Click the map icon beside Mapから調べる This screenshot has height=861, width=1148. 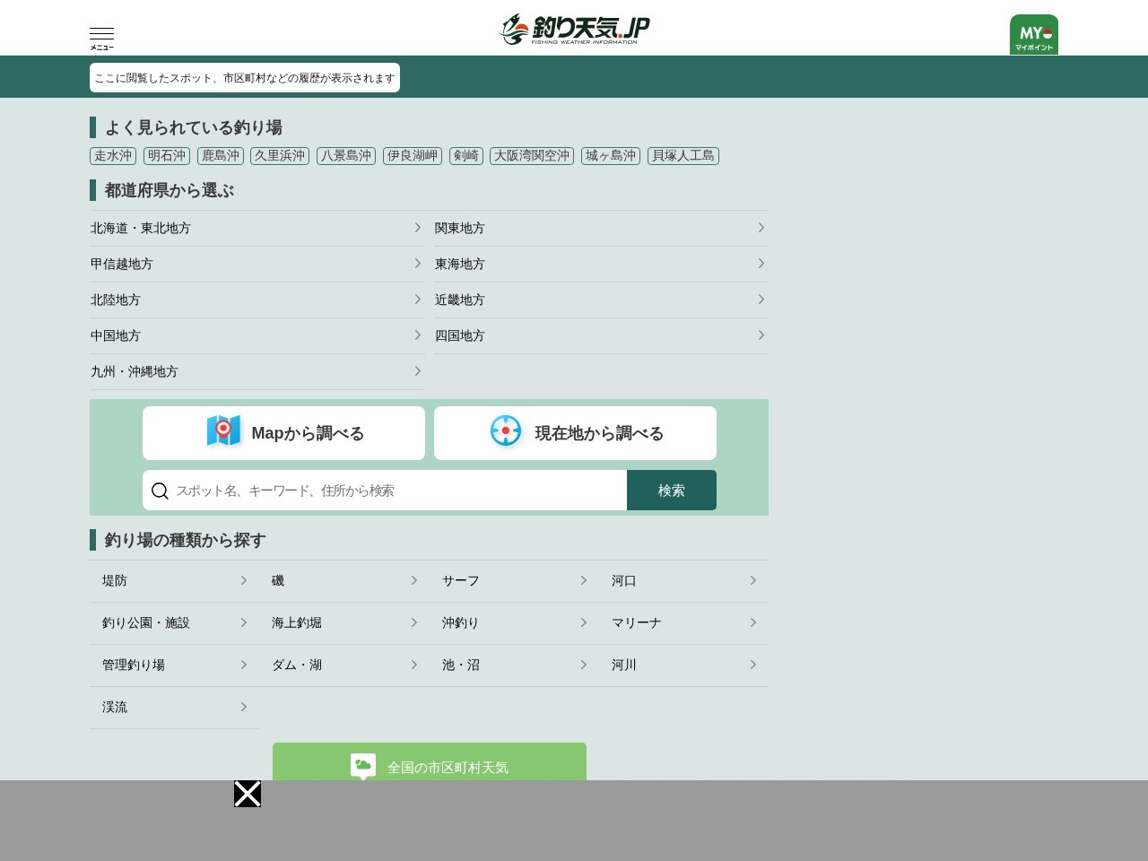[223, 431]
